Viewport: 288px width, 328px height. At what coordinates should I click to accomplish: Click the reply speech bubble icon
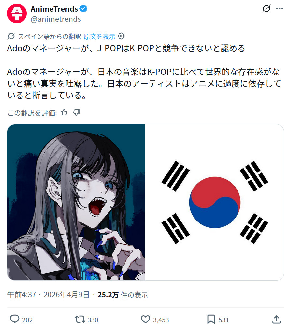[x=15, y=319]
